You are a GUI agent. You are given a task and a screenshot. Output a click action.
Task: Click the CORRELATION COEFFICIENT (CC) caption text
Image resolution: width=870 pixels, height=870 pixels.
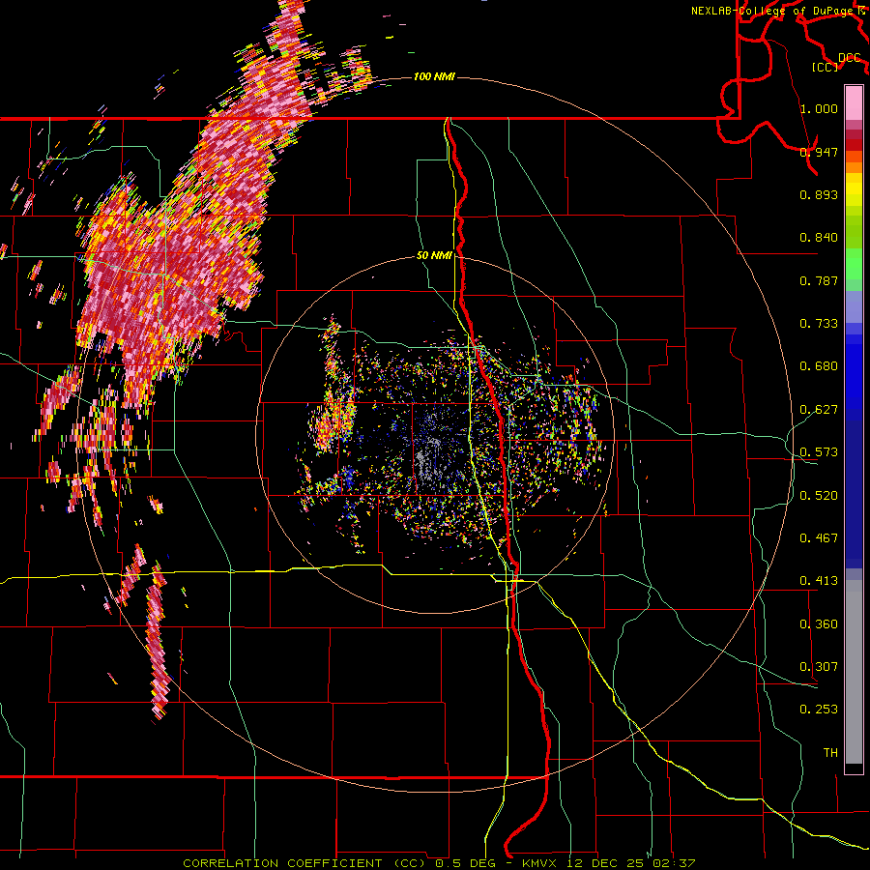[x=305, y=863]
